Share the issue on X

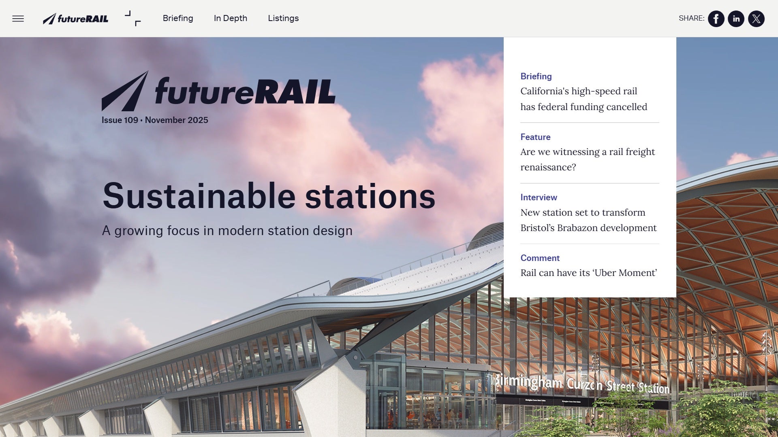[x=756, y=19]
